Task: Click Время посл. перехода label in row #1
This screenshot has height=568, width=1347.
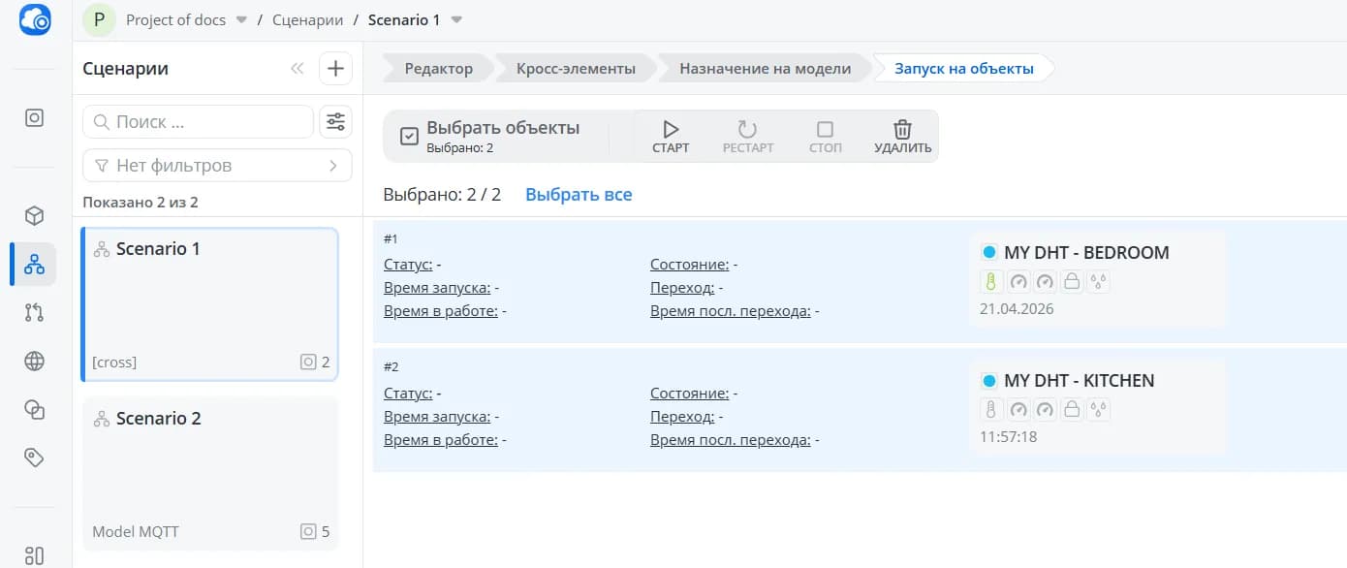Action: tap(731, 311)
